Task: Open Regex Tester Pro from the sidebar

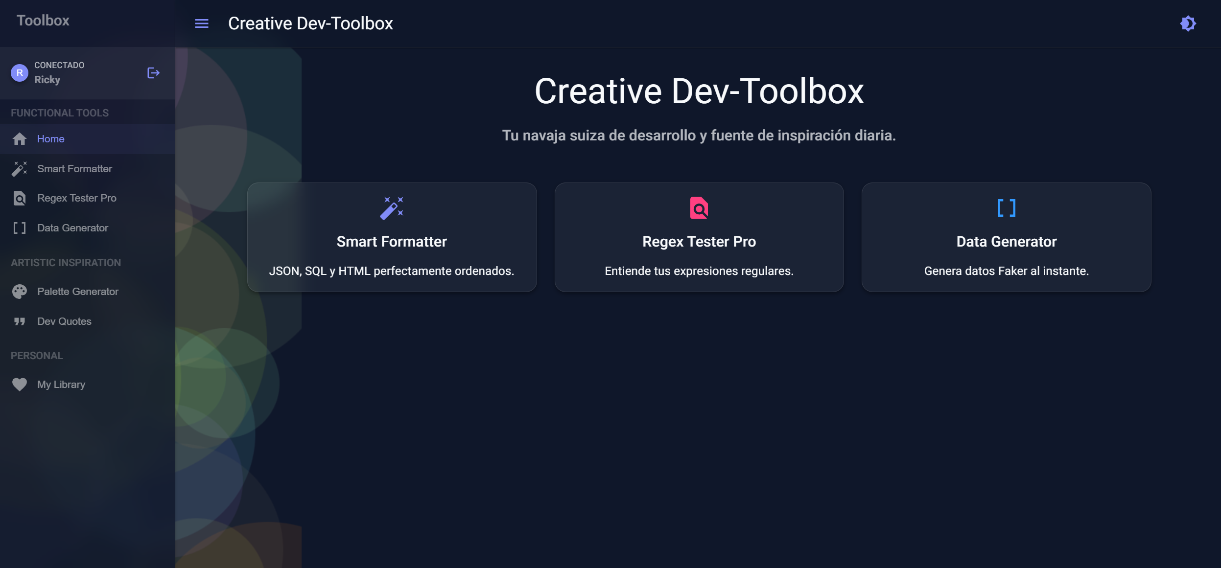Action: 87,198
